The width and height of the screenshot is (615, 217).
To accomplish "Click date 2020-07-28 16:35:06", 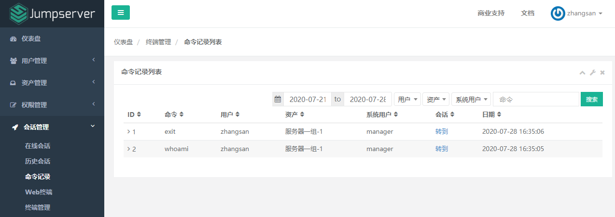I will tap(513, 131).
